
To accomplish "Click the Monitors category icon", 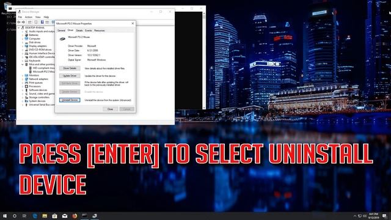I will 26,75.
